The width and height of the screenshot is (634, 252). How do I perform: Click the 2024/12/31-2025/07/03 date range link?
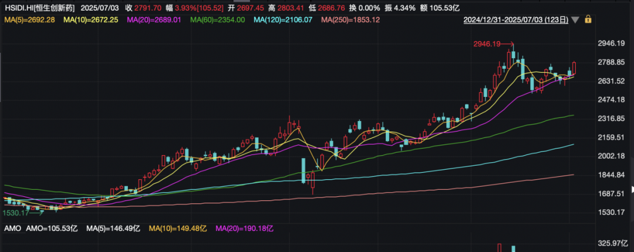point(515,20)
